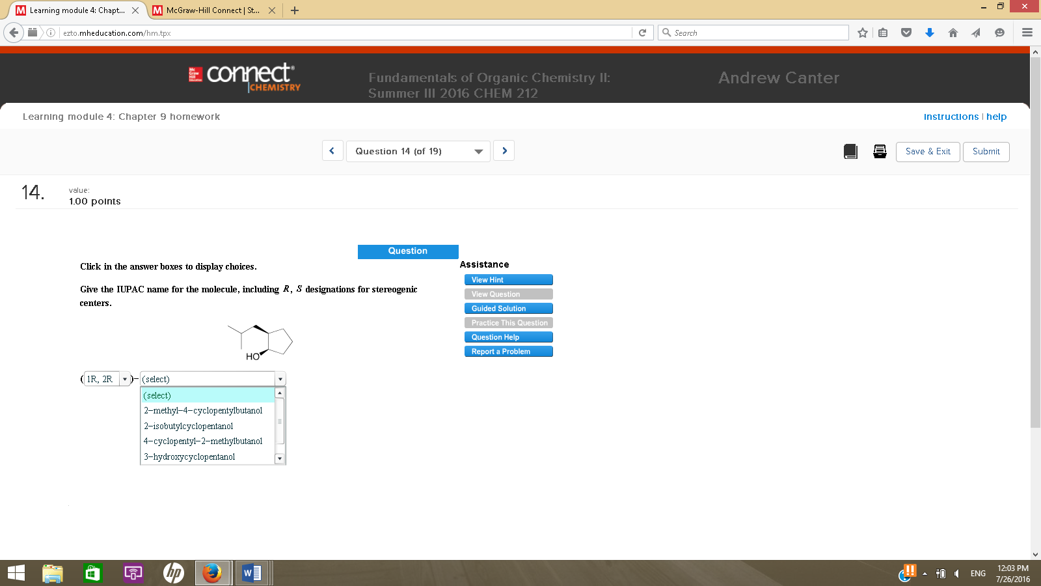Bookmark this page via the star icon

862,32
